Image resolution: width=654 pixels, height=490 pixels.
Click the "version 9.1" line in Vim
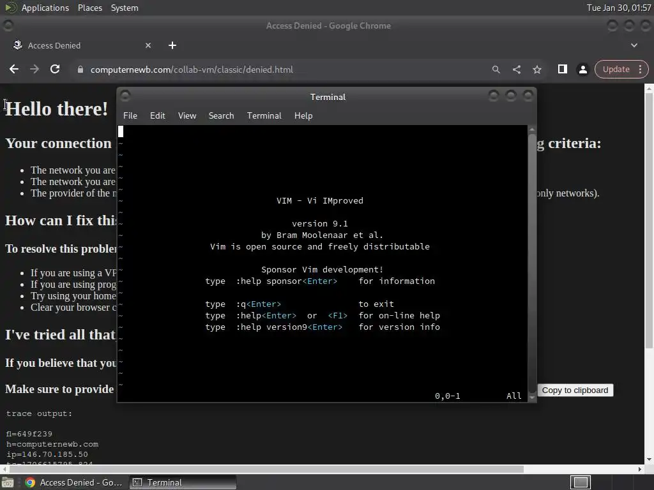pyautogui.click(x=319, y=224)
